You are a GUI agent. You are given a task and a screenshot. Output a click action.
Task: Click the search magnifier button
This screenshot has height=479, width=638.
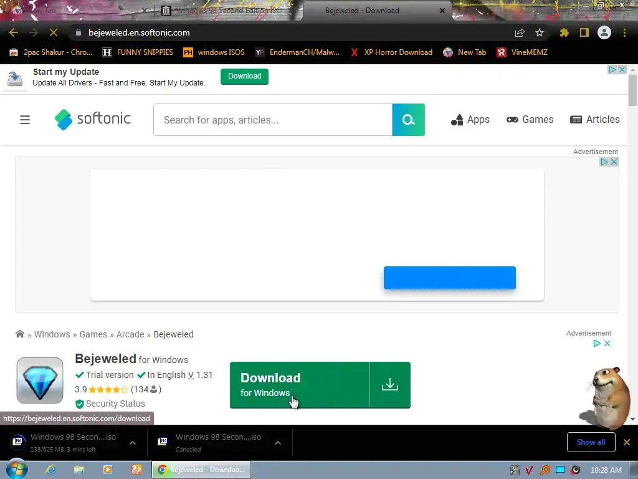[409, 120]
